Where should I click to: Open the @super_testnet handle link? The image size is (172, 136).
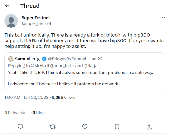36,24
